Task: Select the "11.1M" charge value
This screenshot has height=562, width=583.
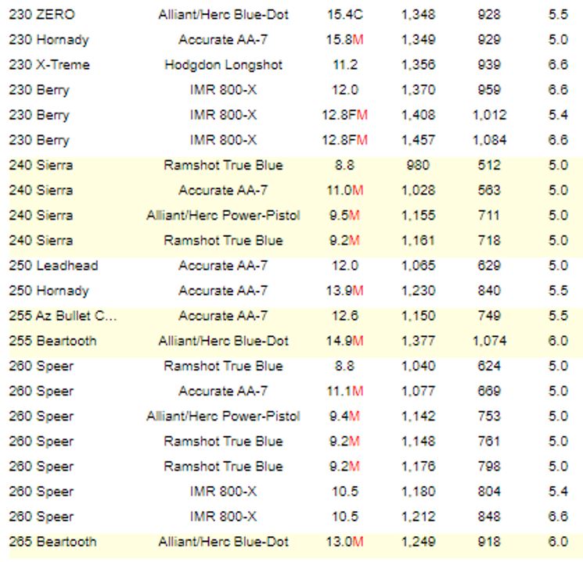Action: tap(344, 391)
